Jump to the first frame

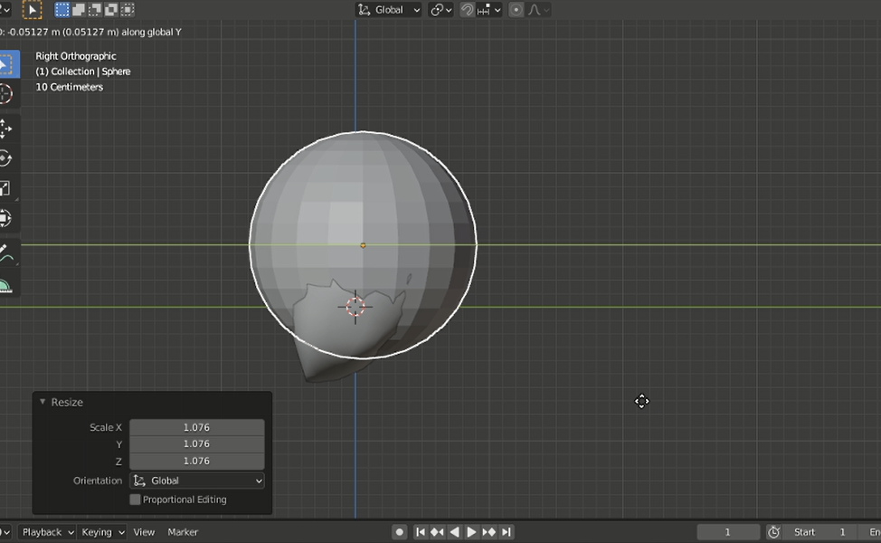click(x=421, y=532)
